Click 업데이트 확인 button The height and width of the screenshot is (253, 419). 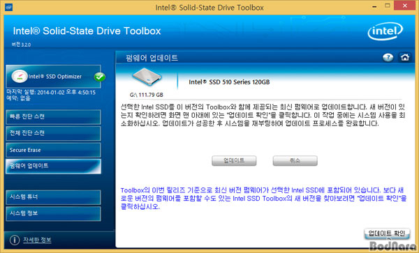387,233
